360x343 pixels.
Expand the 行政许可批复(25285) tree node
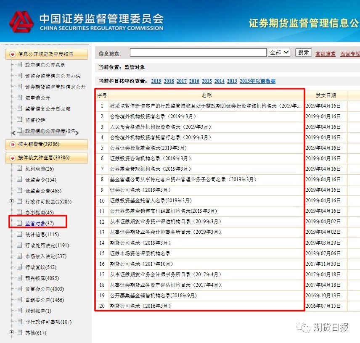point(11,202)
